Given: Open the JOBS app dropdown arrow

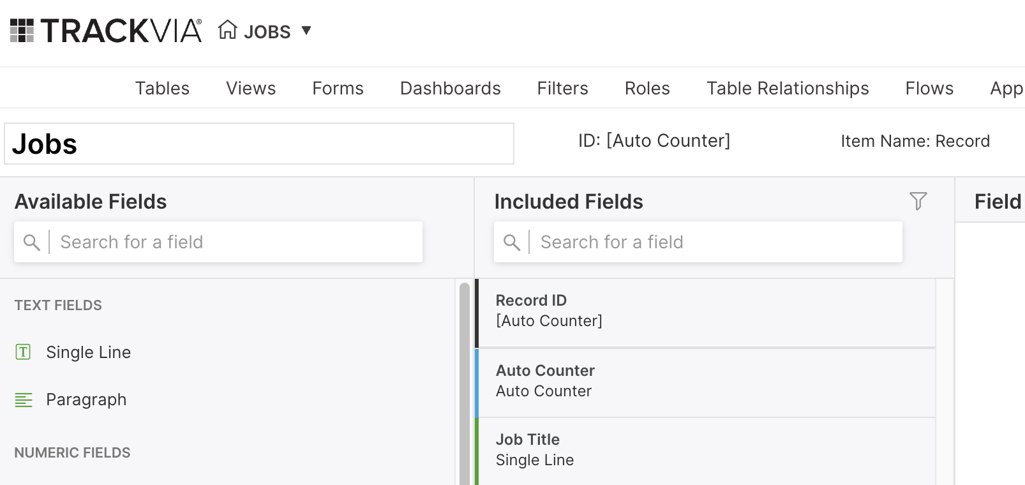Looking at the screenshot, I should (306, 31).
